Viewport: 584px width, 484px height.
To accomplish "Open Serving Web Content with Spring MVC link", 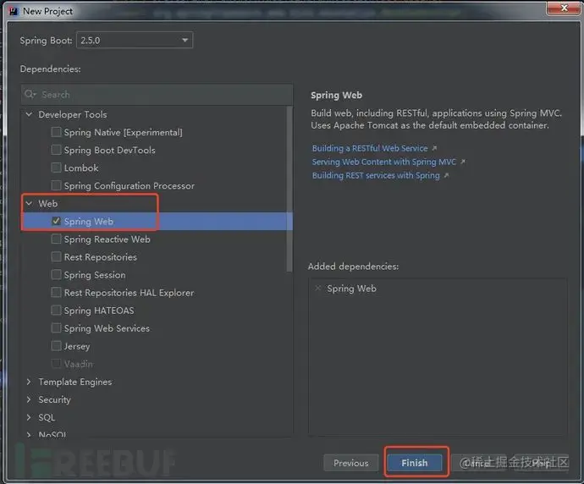I will coord(384,162).
